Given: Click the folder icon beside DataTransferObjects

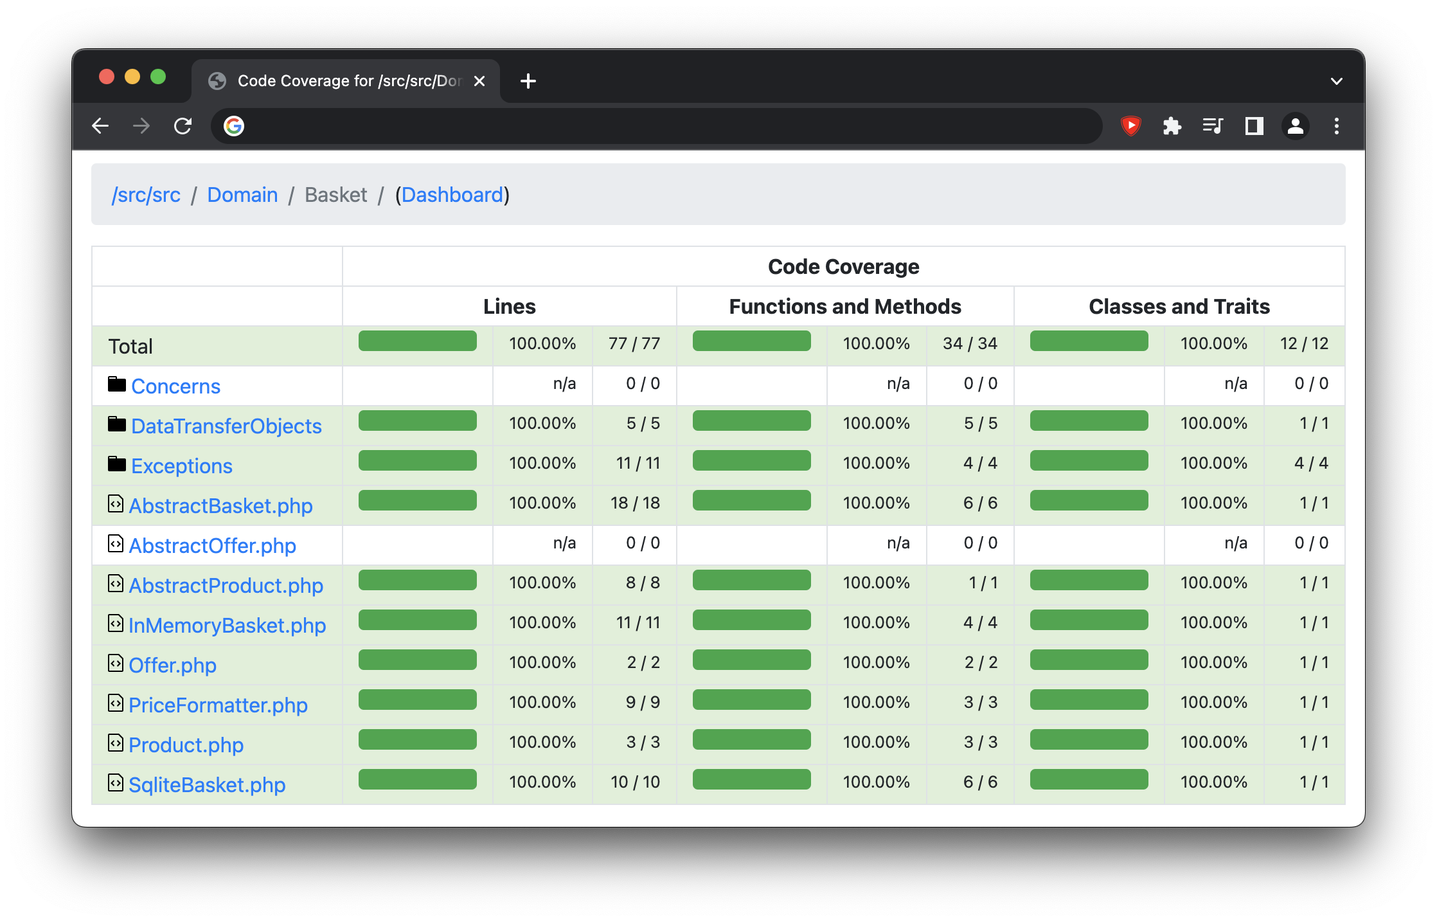Looking at the screenshot, I should click(117, 424).
